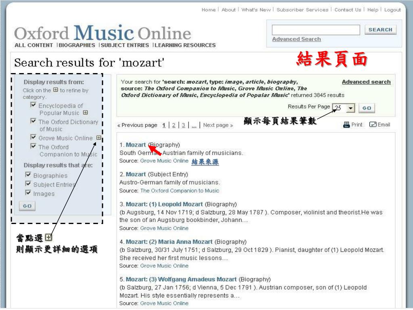413x310 pixels.
Task: Open Contact Us link
Action: tap(348, 10)
